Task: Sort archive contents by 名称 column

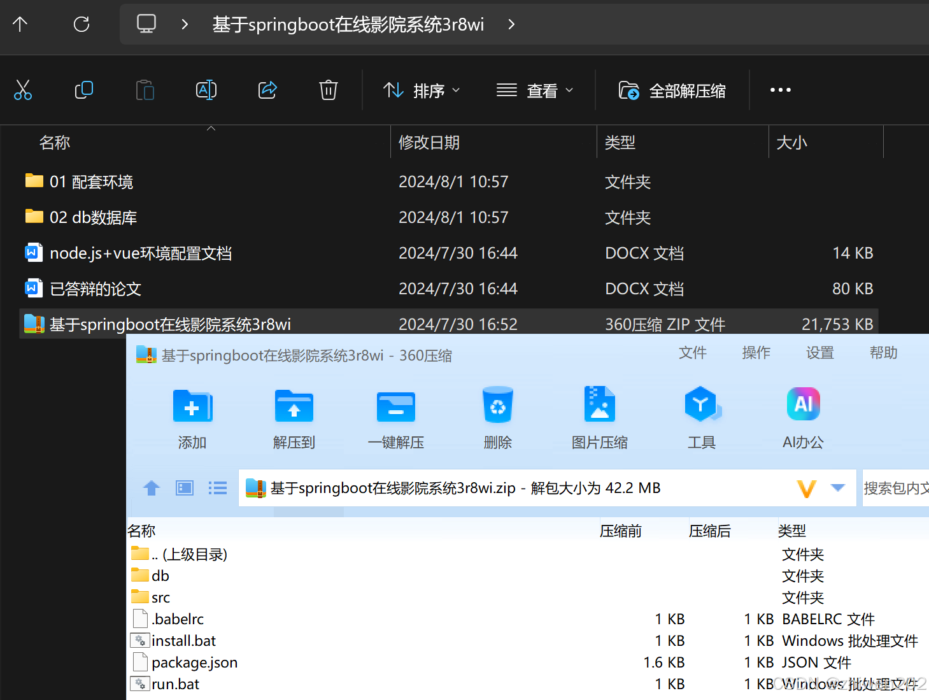Action: click(x=141, y=531)
